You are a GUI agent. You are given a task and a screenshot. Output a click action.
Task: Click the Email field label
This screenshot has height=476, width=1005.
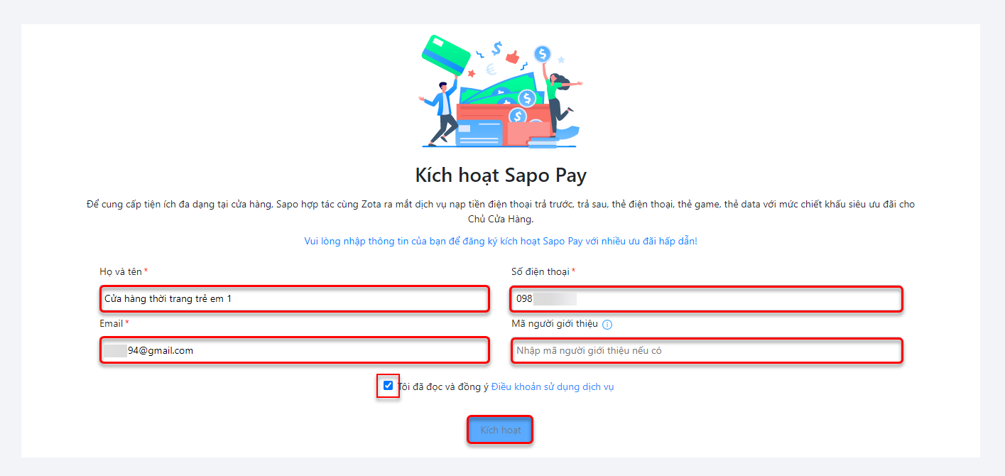pos(112,323)
